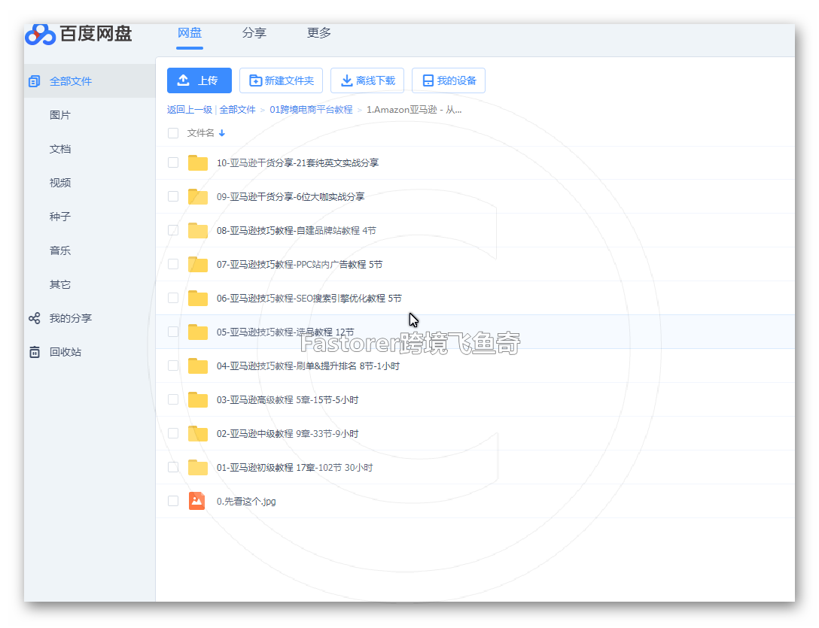Toggle the select-all files checkbox

click(x=173, y=133)
